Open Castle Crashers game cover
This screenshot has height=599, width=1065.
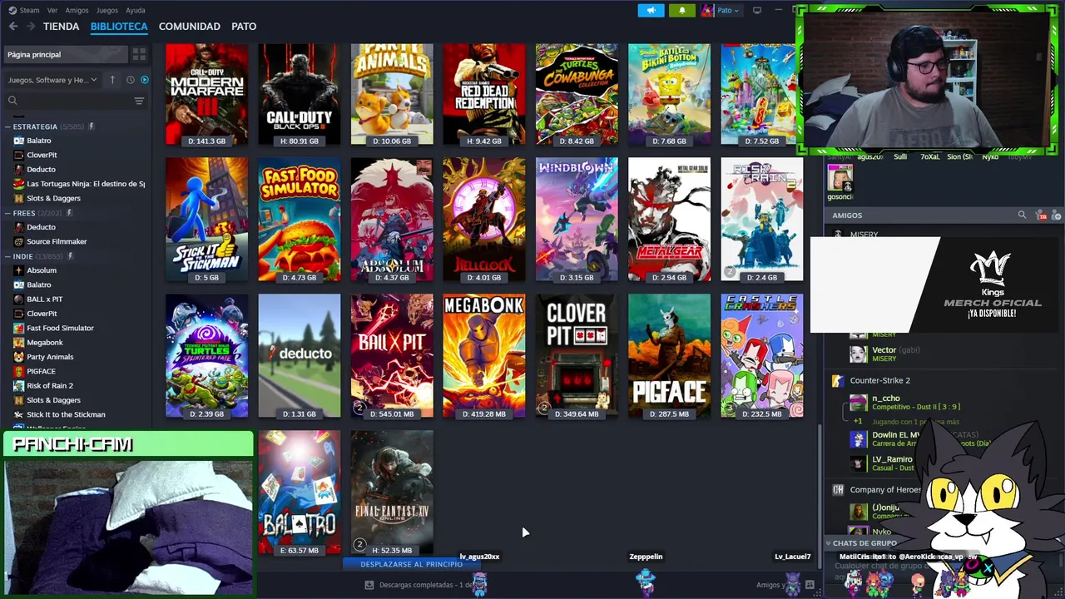coord(762,355)
